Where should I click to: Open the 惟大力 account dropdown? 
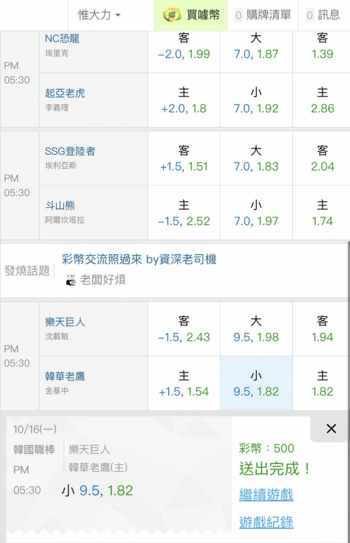100,15
